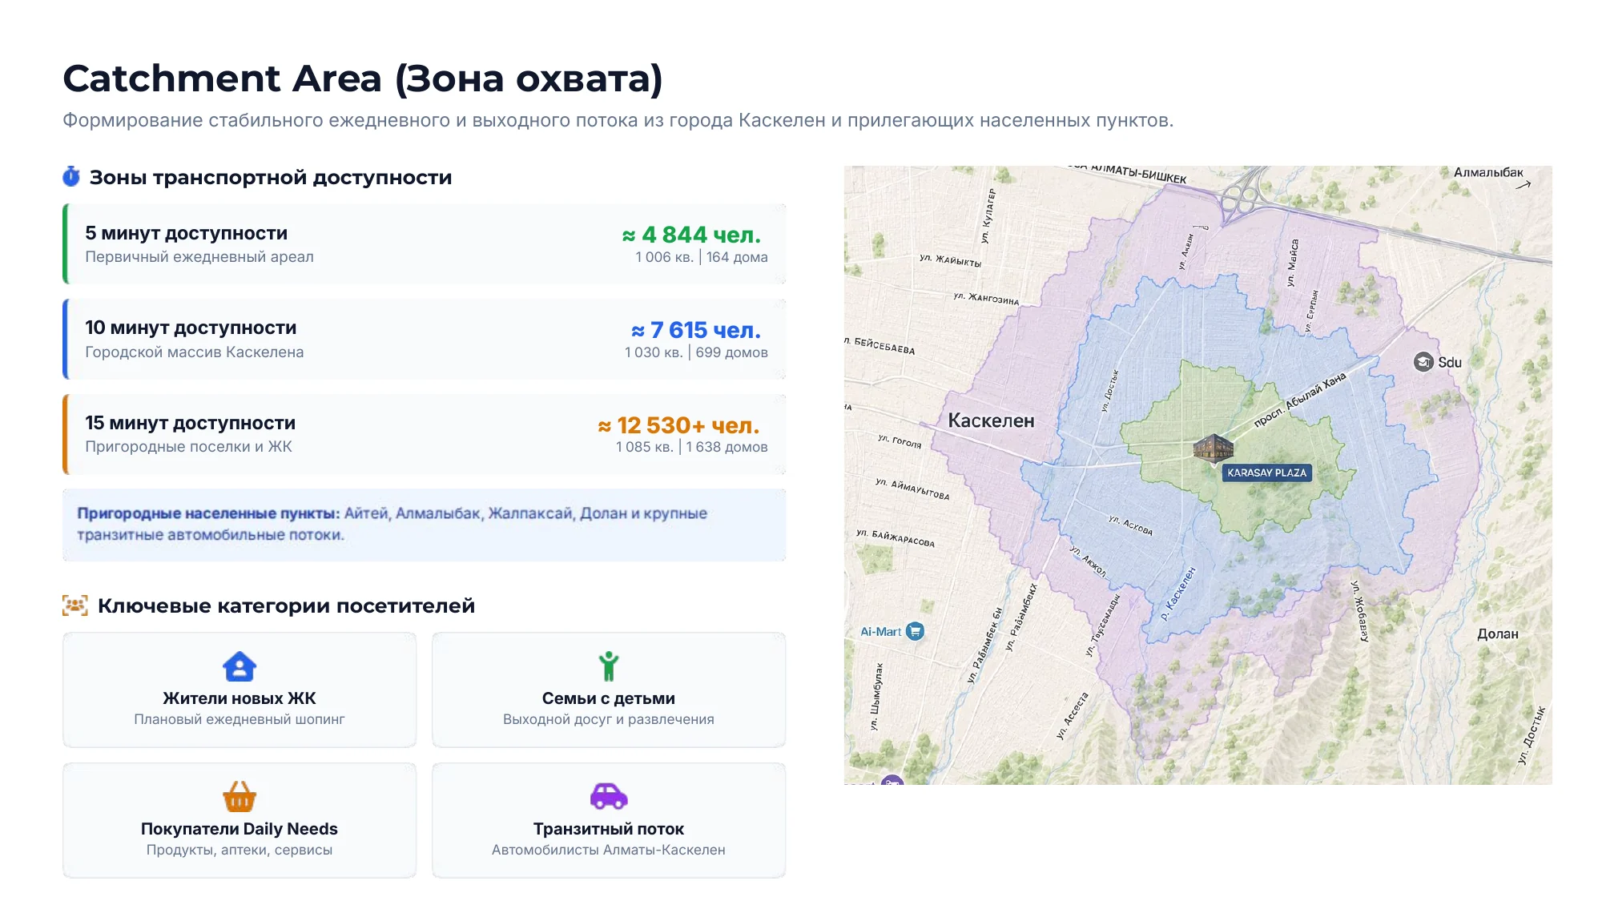The width and height of the screenshot is (1602, 901).
Task: Open the Покупатели Daily Needs card
Action: (x=239, y=820)
